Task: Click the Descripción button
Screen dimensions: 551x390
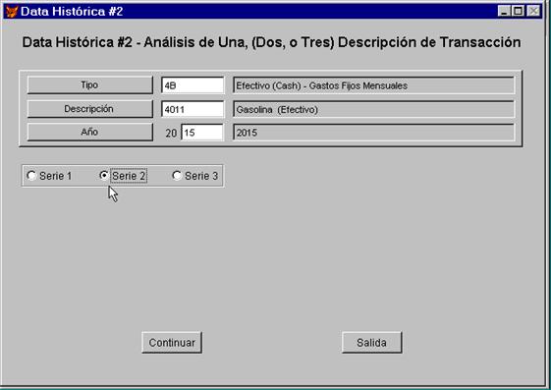Action: [90, 109]
